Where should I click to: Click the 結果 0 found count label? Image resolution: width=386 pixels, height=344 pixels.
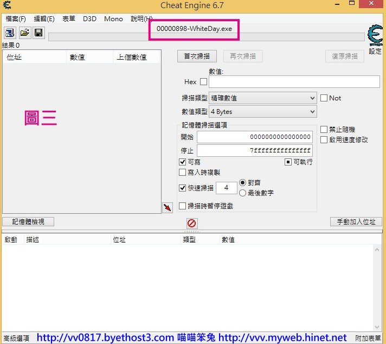tap(11, 46)
